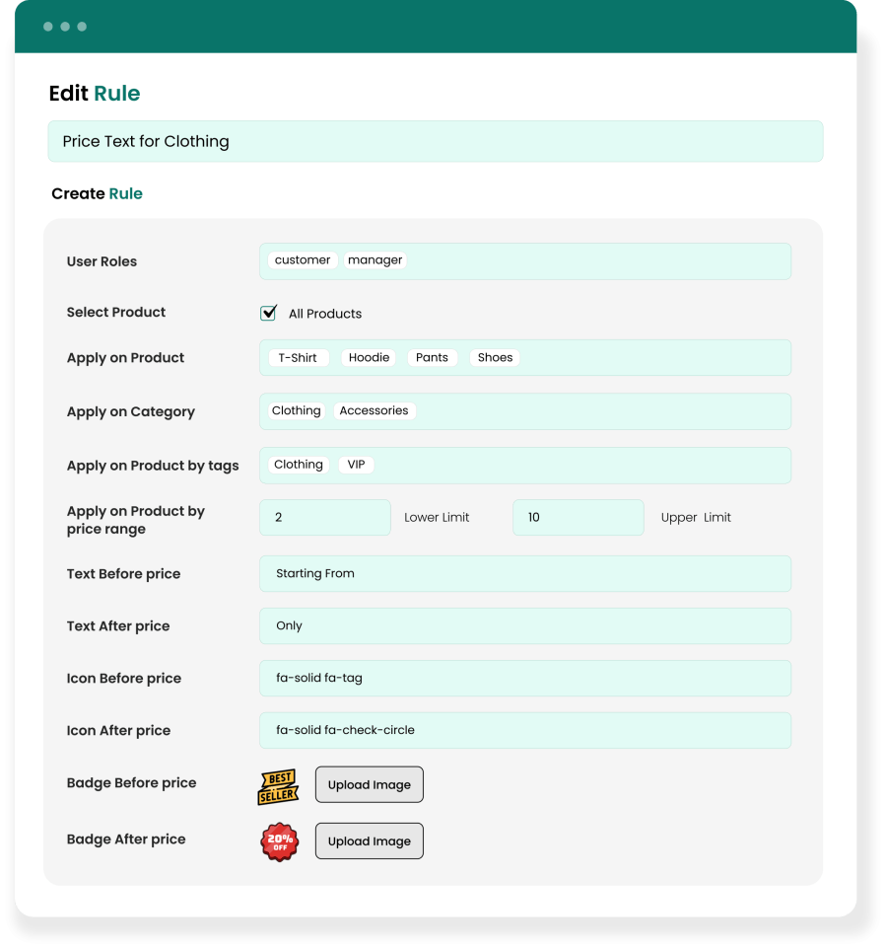Click the User Roles field
The height and width of the screenshot is (949, 886).
[525, 261]
